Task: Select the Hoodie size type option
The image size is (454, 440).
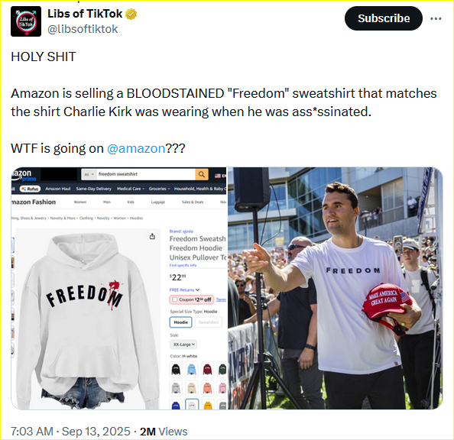Action: 180,322
